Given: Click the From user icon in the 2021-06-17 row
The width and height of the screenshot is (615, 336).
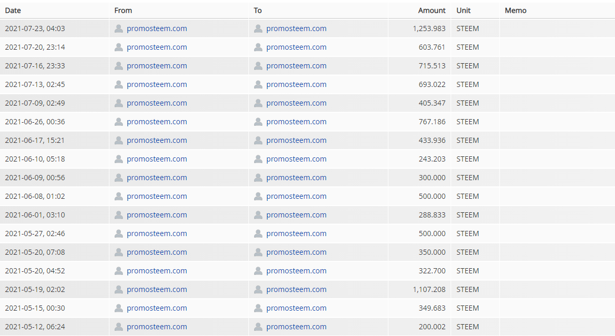Looking at the screenshot, I should [118, 141].
